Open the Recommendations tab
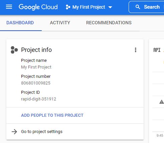Screen dimensions: 164x143 click(109, 23)
